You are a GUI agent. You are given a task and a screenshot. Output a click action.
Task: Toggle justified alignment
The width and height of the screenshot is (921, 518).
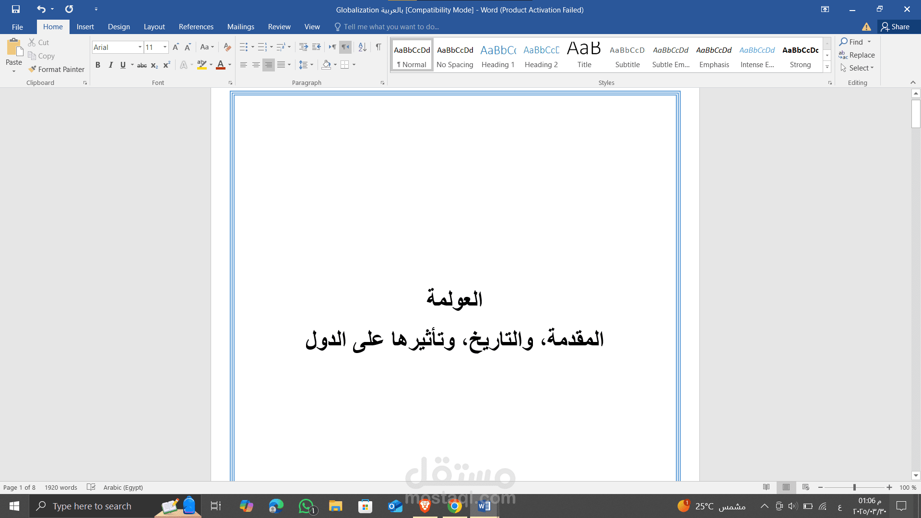281,65
